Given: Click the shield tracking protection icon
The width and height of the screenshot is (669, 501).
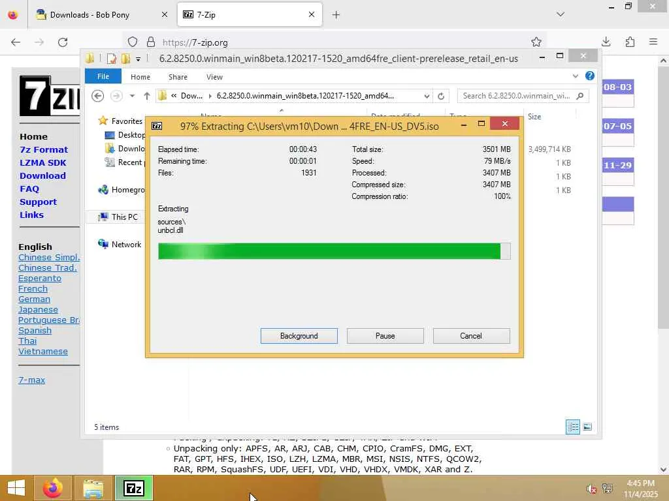Looking at the screenshot, I should point(133,42).
